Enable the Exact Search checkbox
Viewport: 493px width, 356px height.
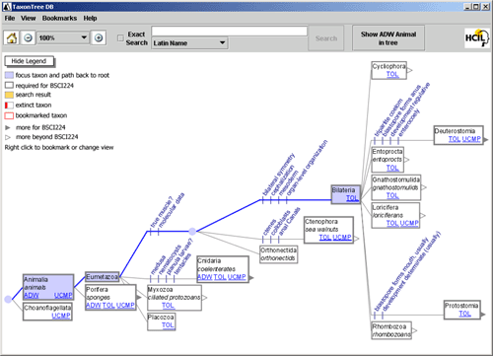(x=120, y=38)
